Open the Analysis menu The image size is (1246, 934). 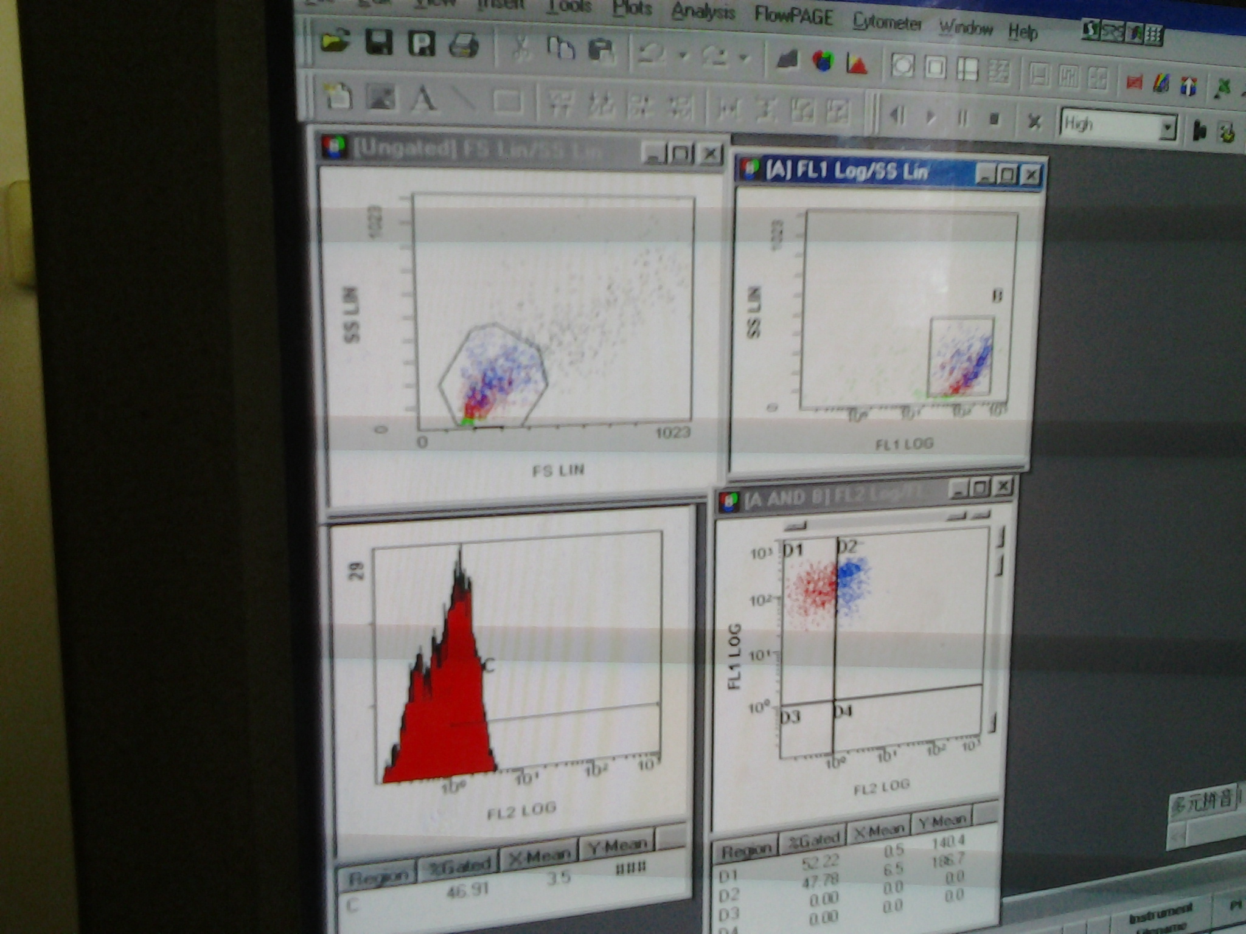point(703,11)
